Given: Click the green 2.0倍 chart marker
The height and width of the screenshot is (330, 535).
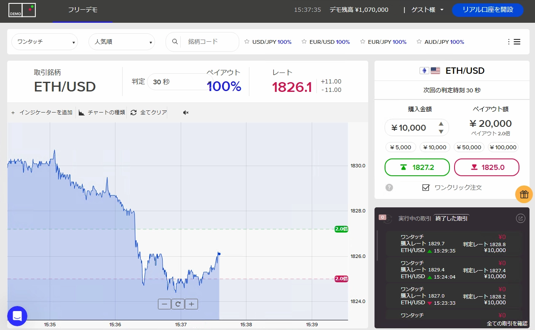Looking at the screenshot, I should (341, 229).
